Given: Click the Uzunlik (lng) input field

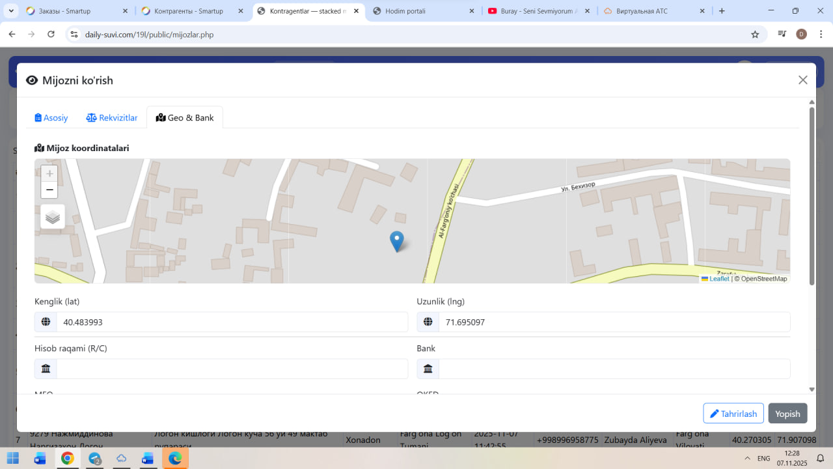Looking at the screenshot, I should (x=614, y=322).
